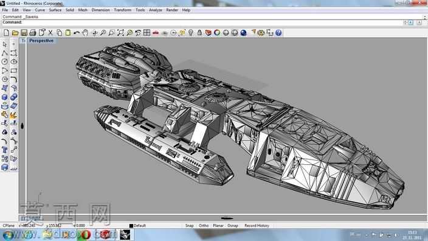Screen dimensions: 428x241
Task: Click the Open folder icon
Action: click(15, 33)
